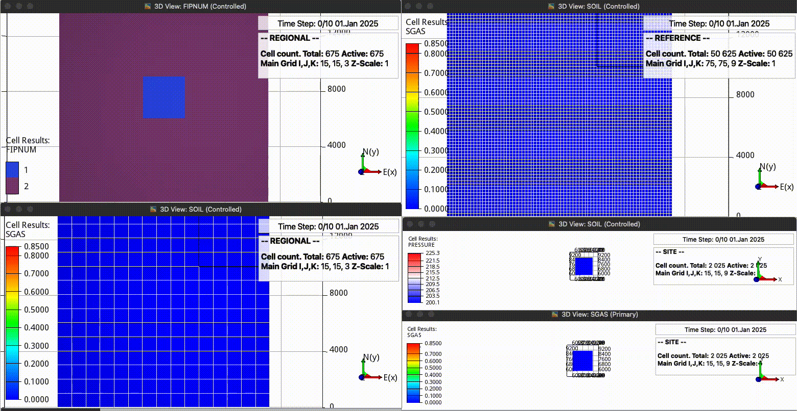Click the SITE info box in the SGAS (Primary) view
Image resolution: width=797 pixels, height=411 pixels.
point(724,355)
